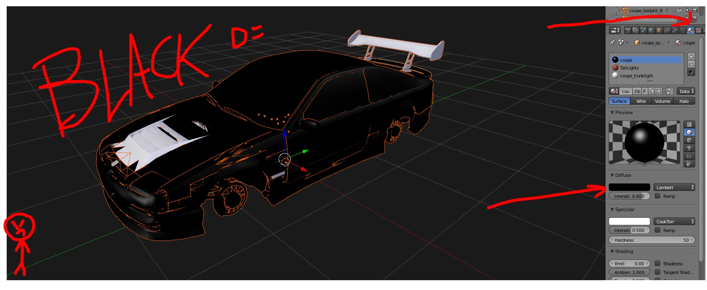Browse material to be linked
Viewport: 707px width, 290px height.
pos(614,91)
